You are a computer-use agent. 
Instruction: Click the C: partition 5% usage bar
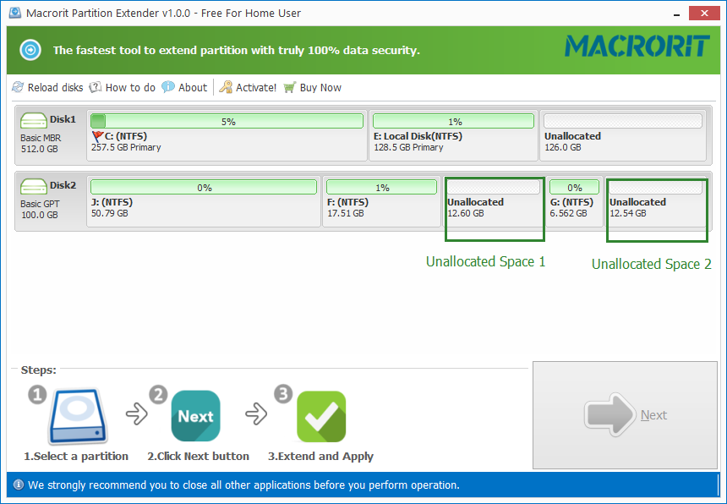pos(227,122)
